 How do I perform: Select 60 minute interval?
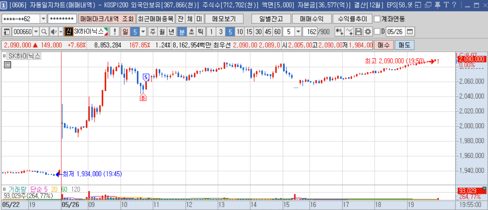click(x=278, y=32)
